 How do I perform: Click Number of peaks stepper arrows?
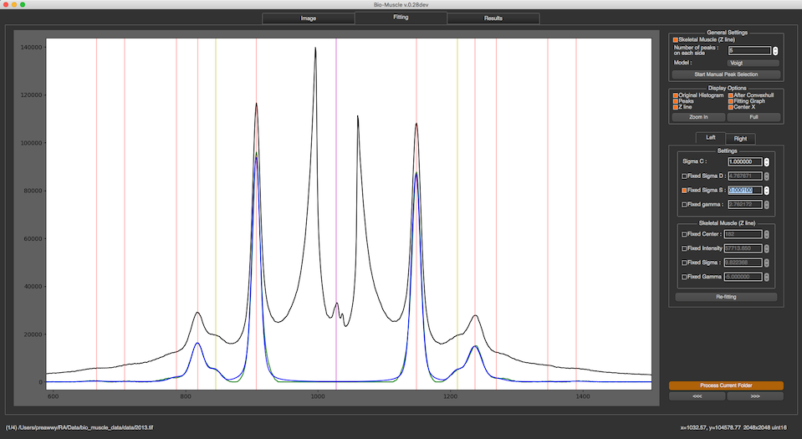775,51
